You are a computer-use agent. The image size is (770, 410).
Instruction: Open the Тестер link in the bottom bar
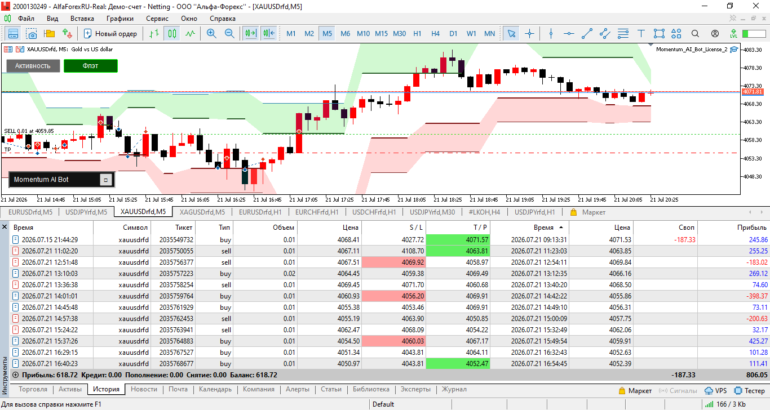(x=749, y=391)
